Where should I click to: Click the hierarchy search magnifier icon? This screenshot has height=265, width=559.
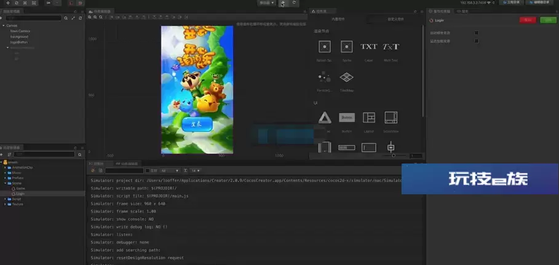tap(66, 18)
